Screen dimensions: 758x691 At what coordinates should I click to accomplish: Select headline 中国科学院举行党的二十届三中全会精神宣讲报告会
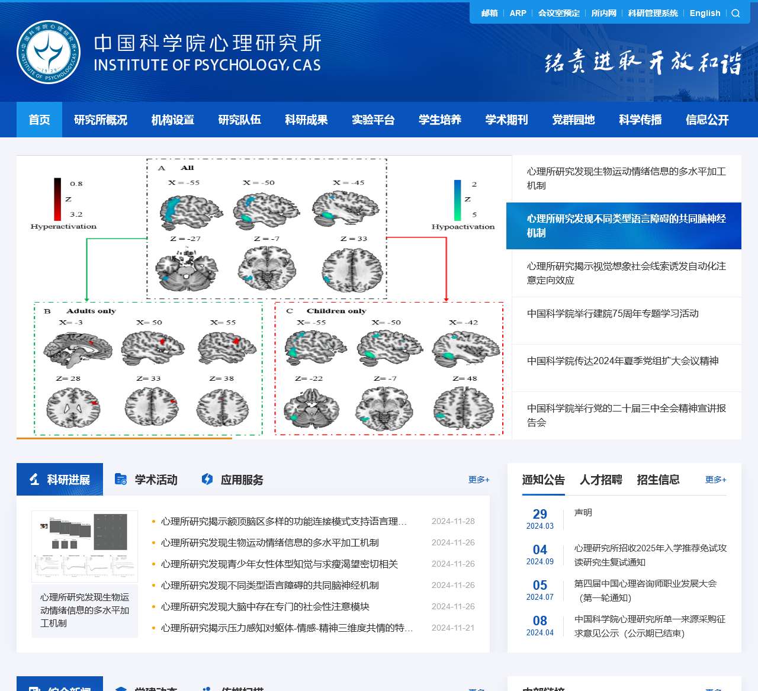click(x=627, y=415)
